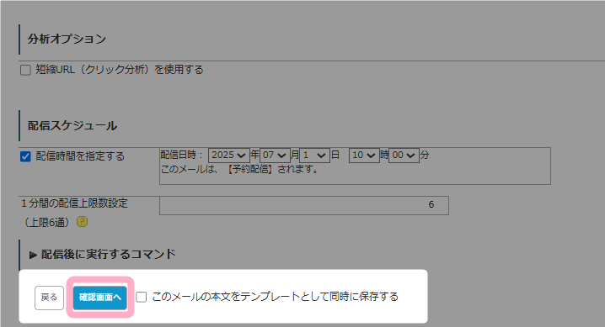Open the hour dropdown showing 10
605x327 pixels.
coord(364,155)
